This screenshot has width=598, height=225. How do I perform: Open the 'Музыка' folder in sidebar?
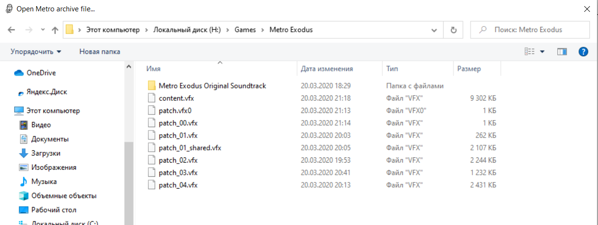[x=38, y=182]
